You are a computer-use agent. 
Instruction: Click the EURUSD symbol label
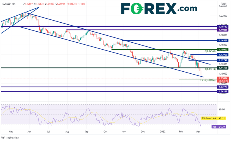pyautogui.click(x=7, y=4)
